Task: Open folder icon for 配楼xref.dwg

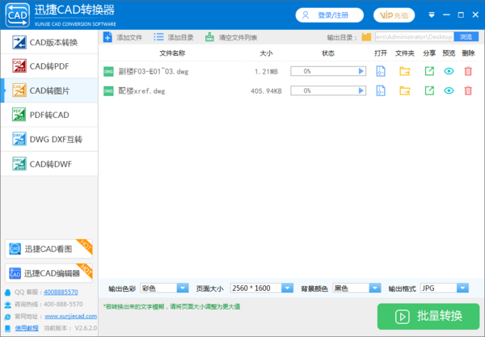Action: (x=405, y=91)
